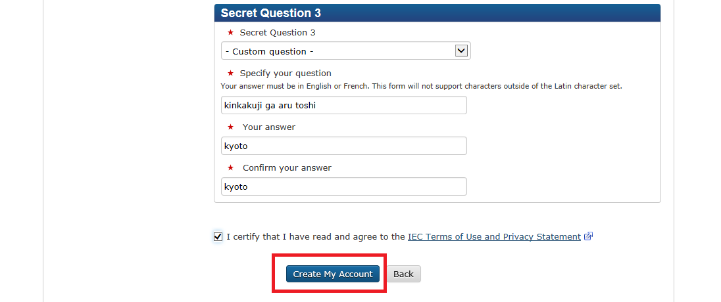Click the Create My Account button
721x302 pixels.
(x=333, y=274)
